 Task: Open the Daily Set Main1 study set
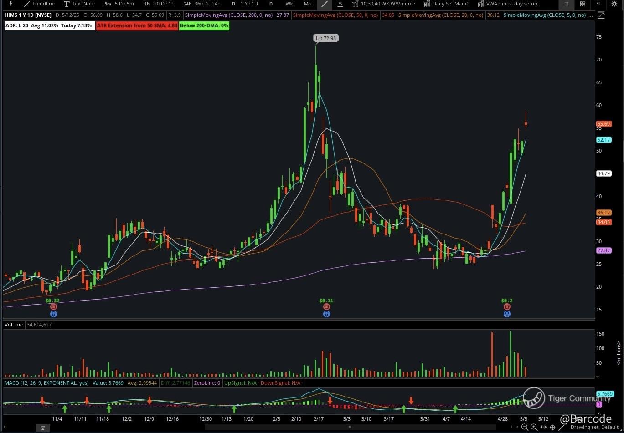(446, 4)
